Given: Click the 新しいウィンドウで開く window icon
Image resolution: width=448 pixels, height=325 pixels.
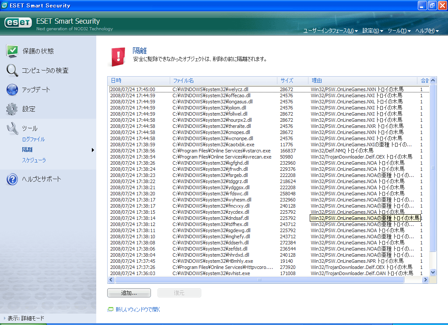Looking at the screenshot, I should pyautogui.click(x=110, y=309).
